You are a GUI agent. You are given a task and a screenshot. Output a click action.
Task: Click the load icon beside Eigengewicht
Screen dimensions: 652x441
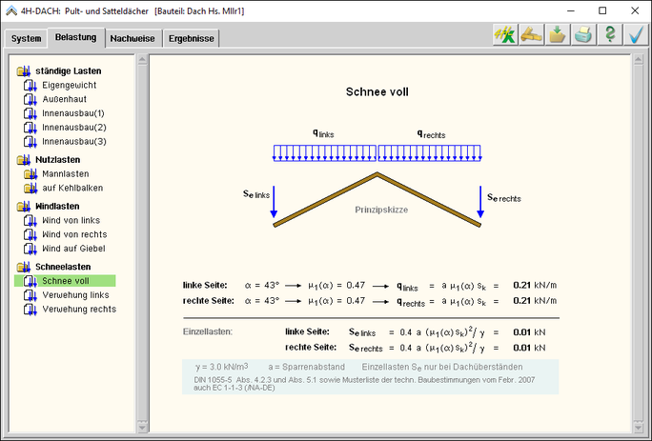(30, 86)
